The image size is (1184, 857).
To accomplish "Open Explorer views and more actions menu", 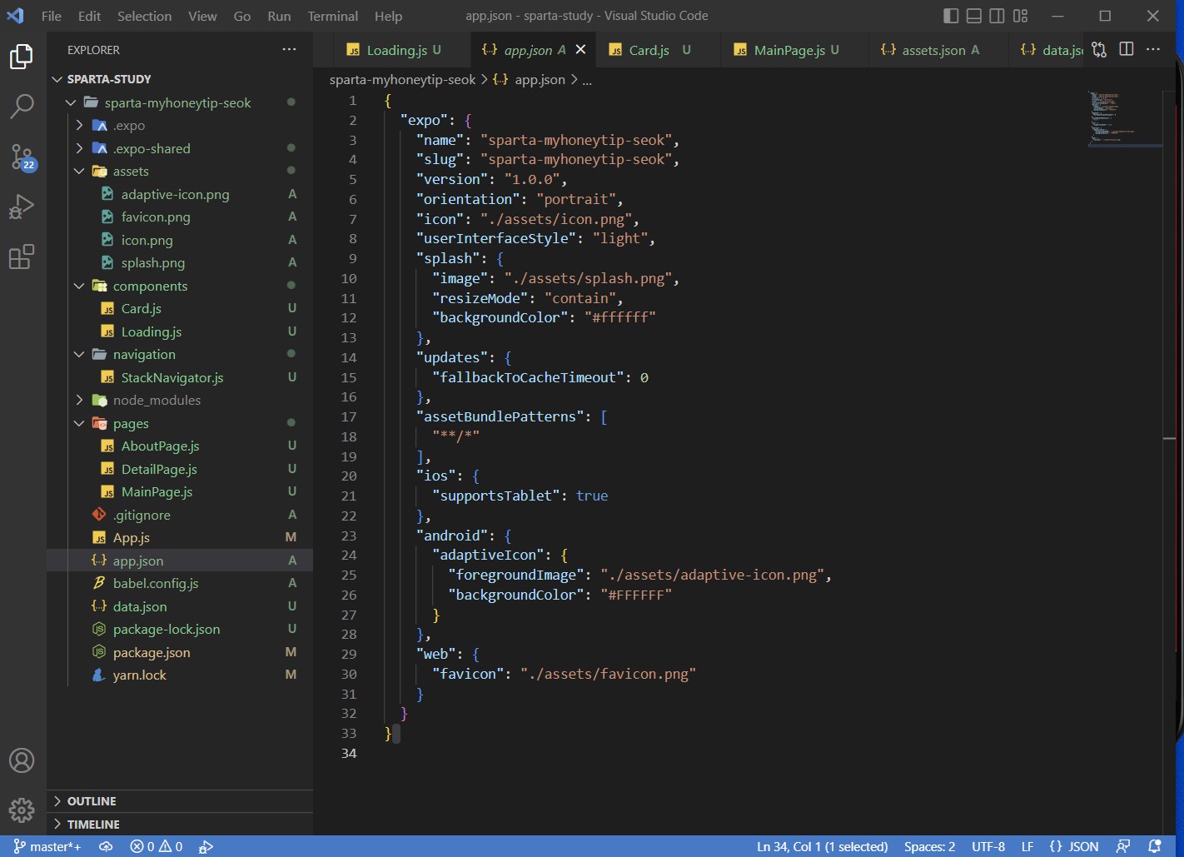I will [x=289, y=50].
